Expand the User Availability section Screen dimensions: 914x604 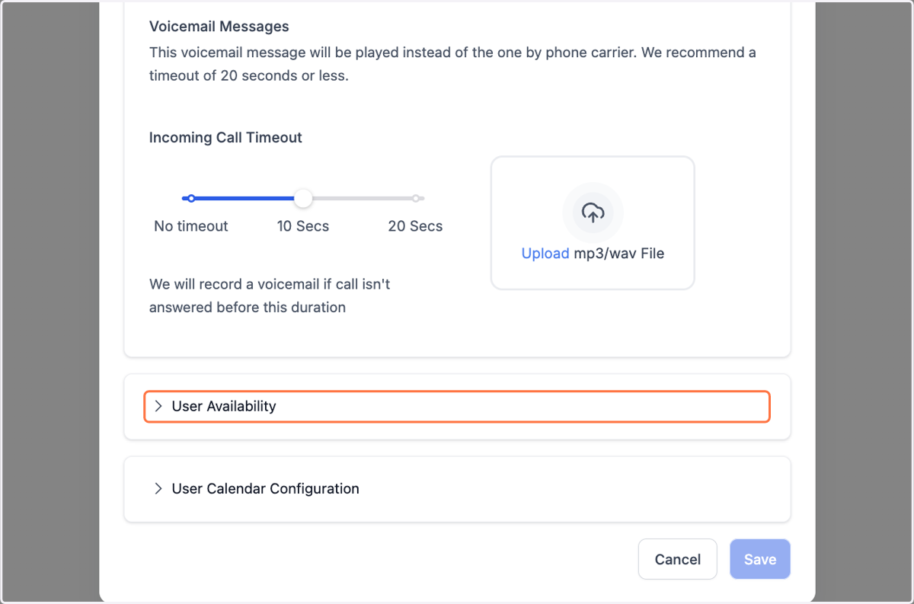457,406
